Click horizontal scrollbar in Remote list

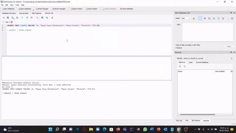point(198,115)
